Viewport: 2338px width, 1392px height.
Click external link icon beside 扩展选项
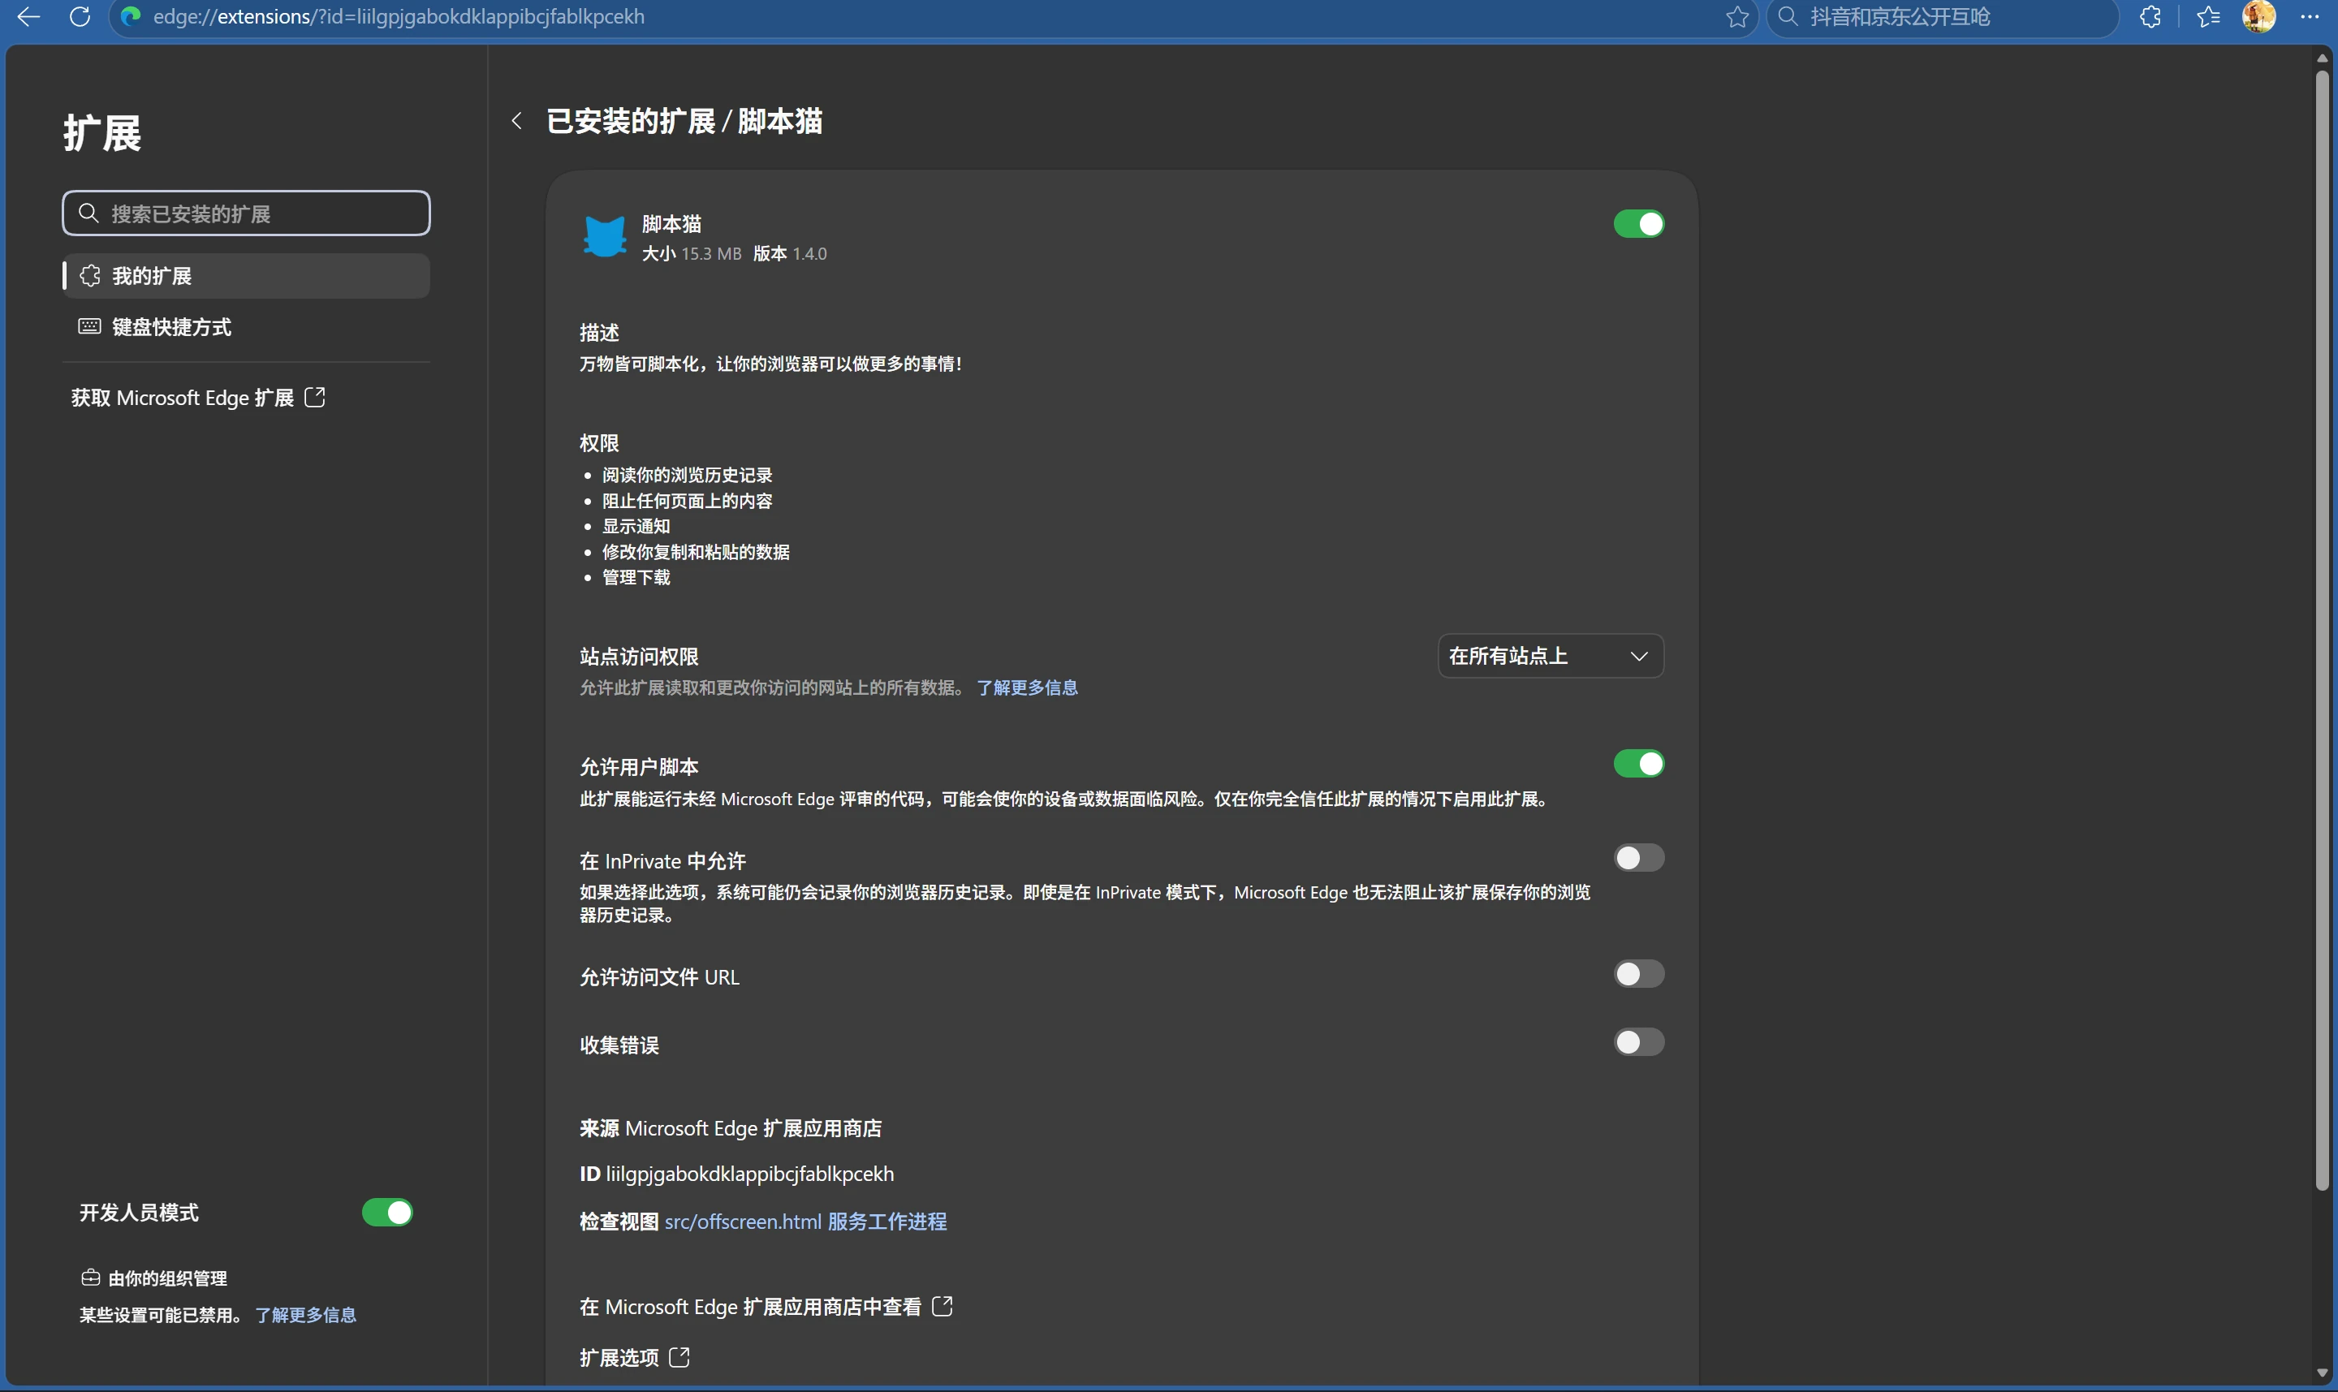click(679, 1357)
